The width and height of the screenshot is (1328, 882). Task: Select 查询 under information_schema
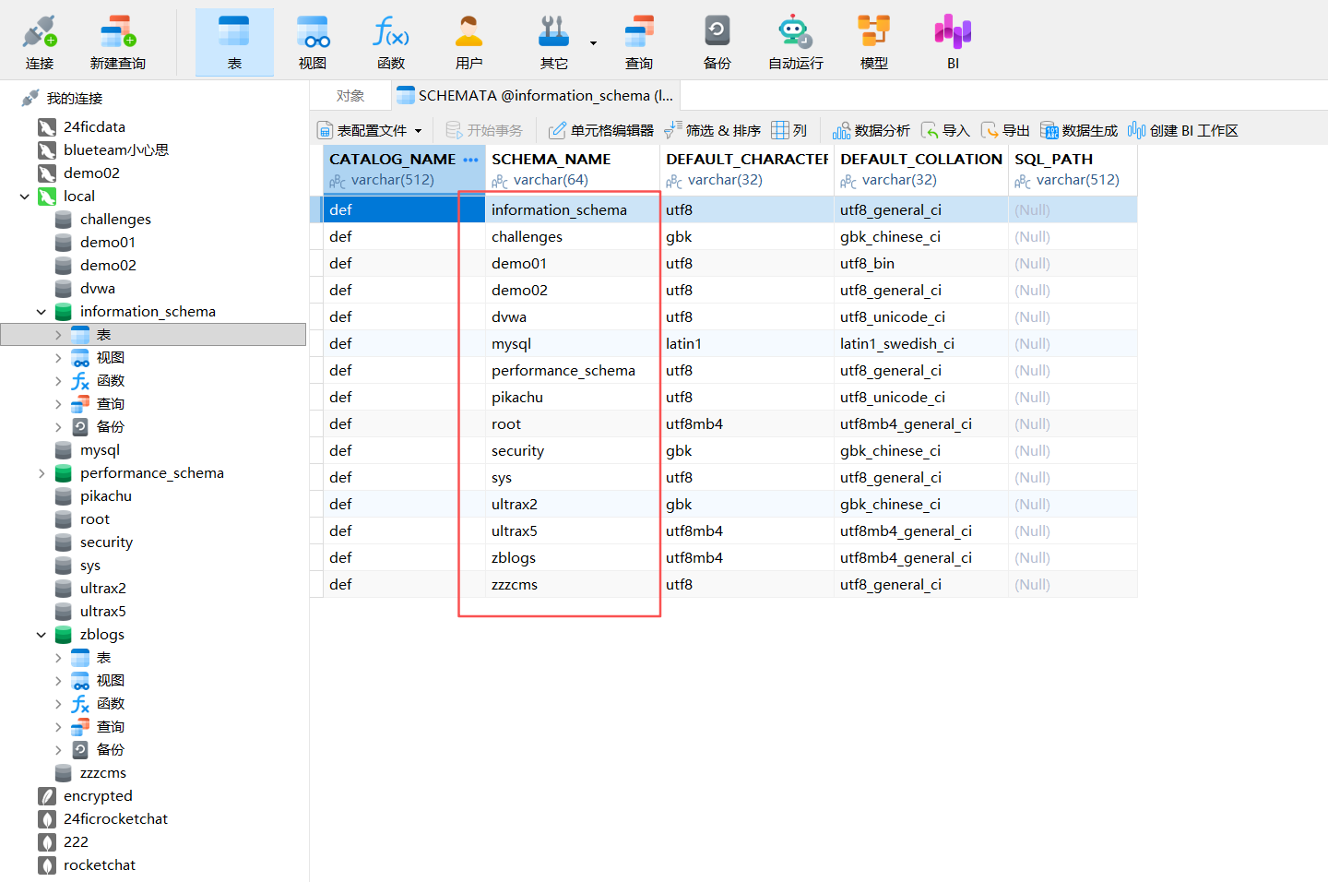(110, 404)
